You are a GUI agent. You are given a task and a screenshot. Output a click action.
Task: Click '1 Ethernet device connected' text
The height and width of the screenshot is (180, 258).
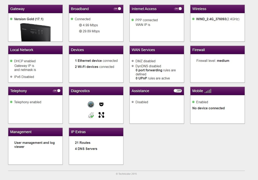coord(96,61)
